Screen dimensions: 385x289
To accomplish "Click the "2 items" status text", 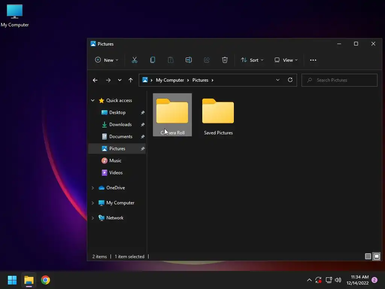I will 99,257.
